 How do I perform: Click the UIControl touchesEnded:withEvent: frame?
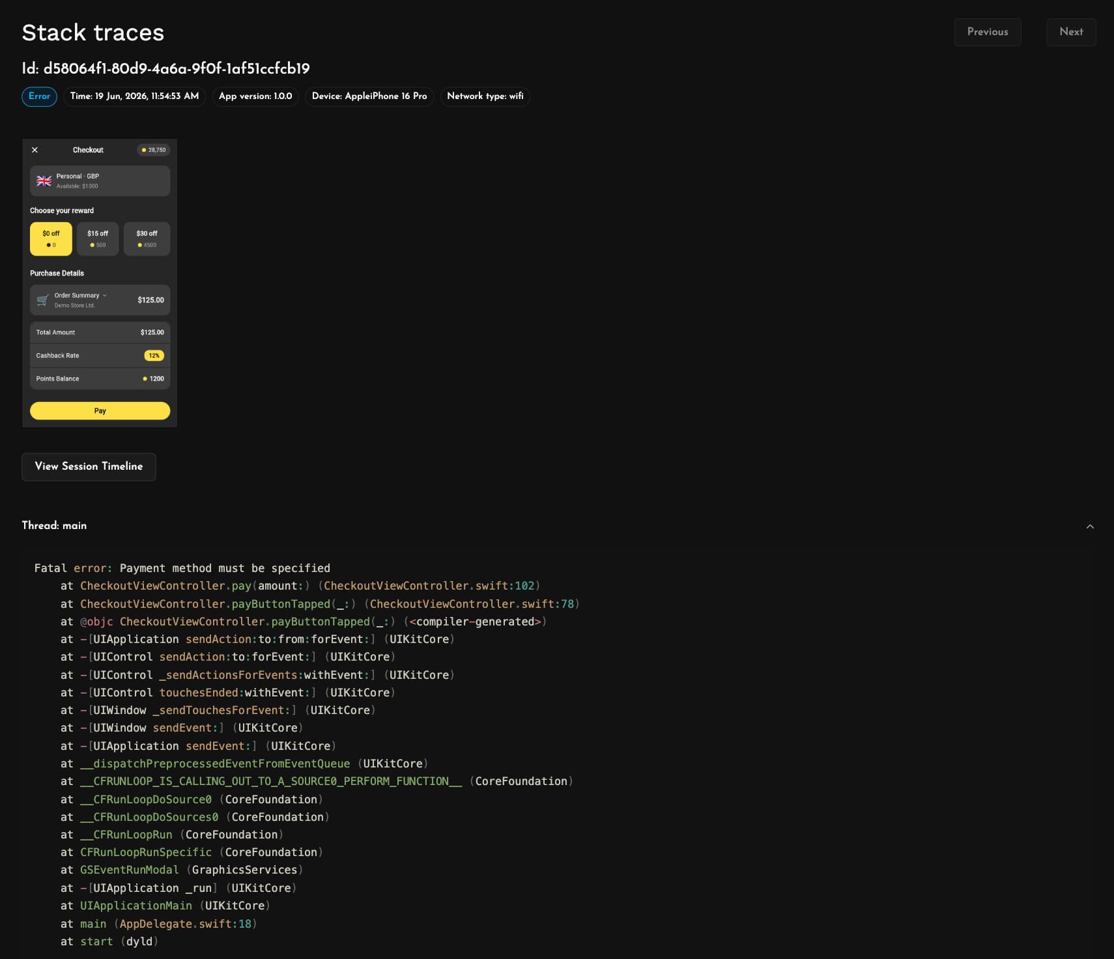coord(228,693)
